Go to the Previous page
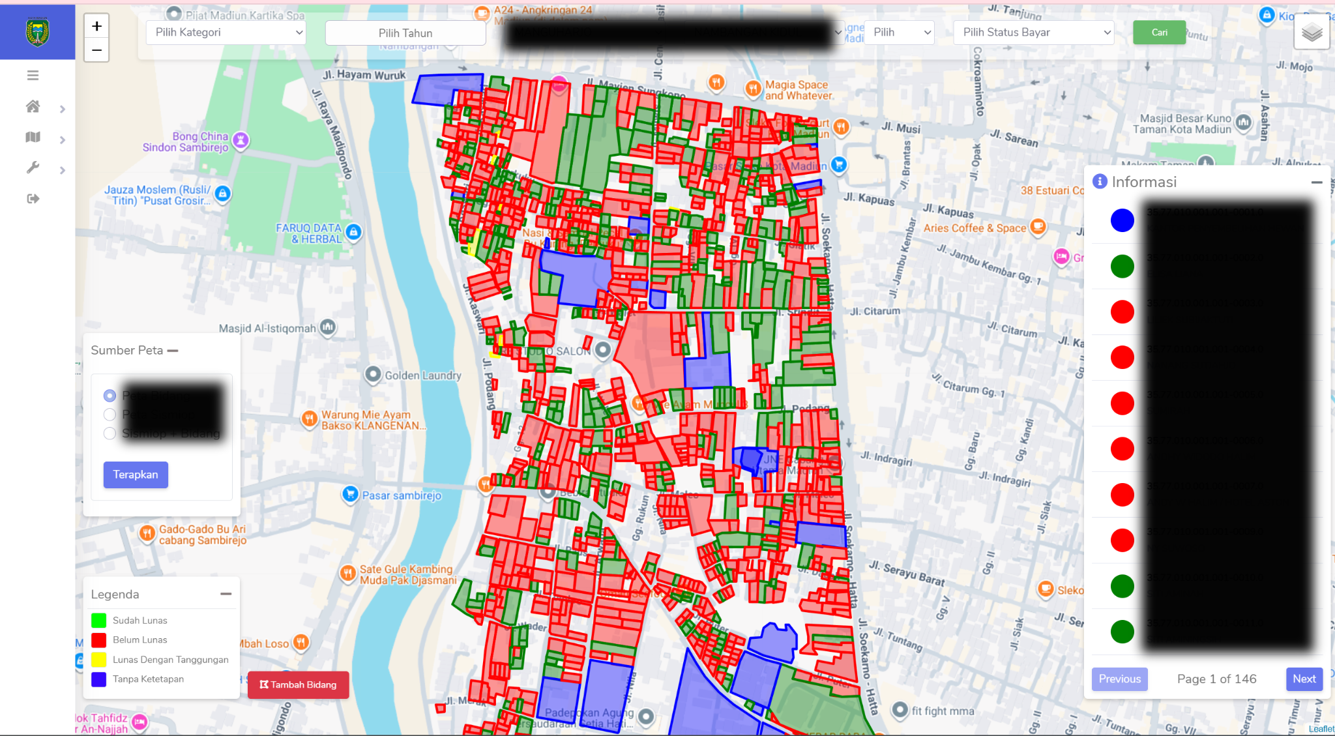Viewport: 1335px width, 736px height. pos(1119,679)
